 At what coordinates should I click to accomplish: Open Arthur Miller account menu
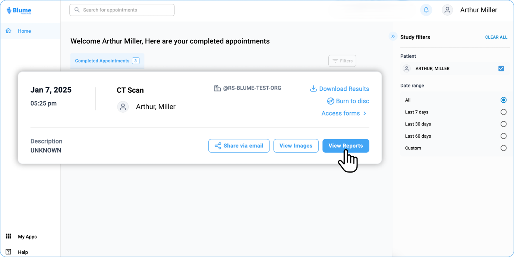pos(479,10)
